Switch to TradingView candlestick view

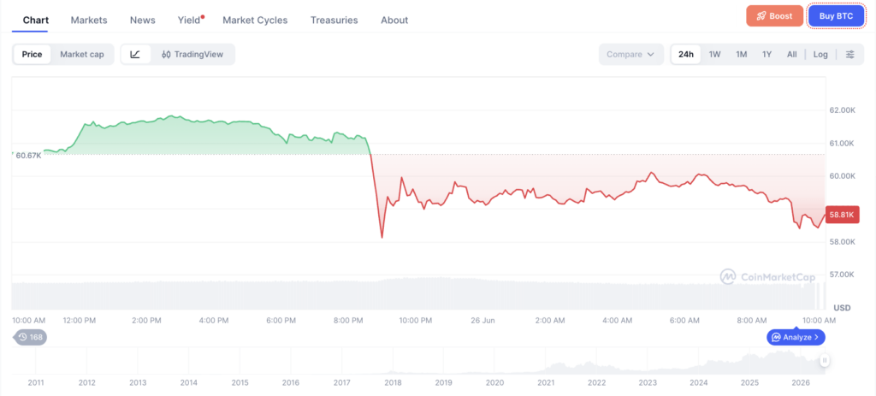(x=192, y=54)
